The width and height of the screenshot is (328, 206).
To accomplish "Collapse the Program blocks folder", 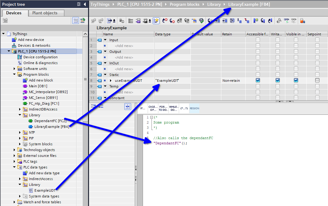I will pos(14,74).
